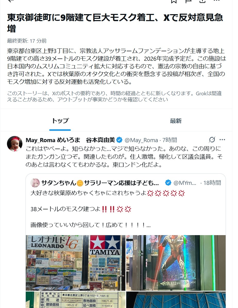Click the verified badge in the quoted post
Screen dimensions: 238x308
pyautogui.click(x=168, y=183)
